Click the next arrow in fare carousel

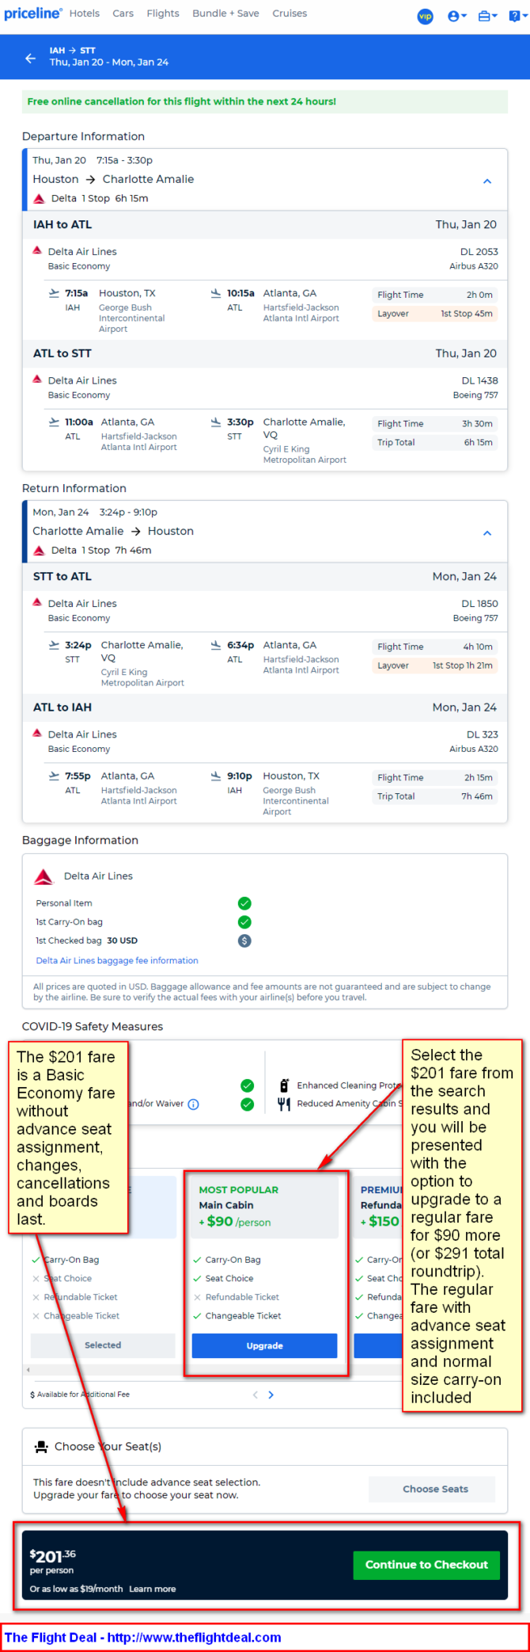(271, 1394)
